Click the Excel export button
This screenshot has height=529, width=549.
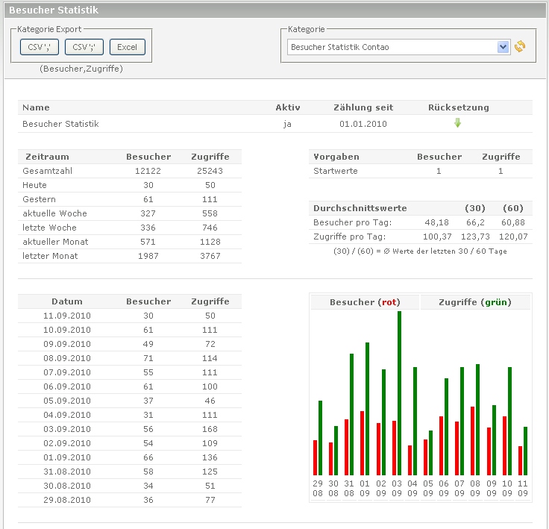[x=128, y=47]
